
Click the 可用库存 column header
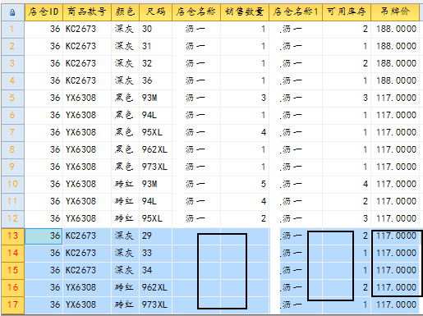(347, 12)
